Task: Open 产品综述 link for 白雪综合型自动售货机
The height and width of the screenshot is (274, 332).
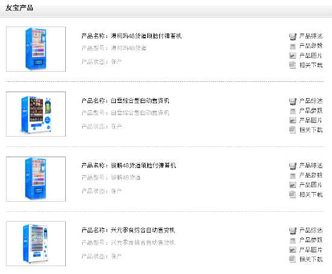Action: click(311, 101)
